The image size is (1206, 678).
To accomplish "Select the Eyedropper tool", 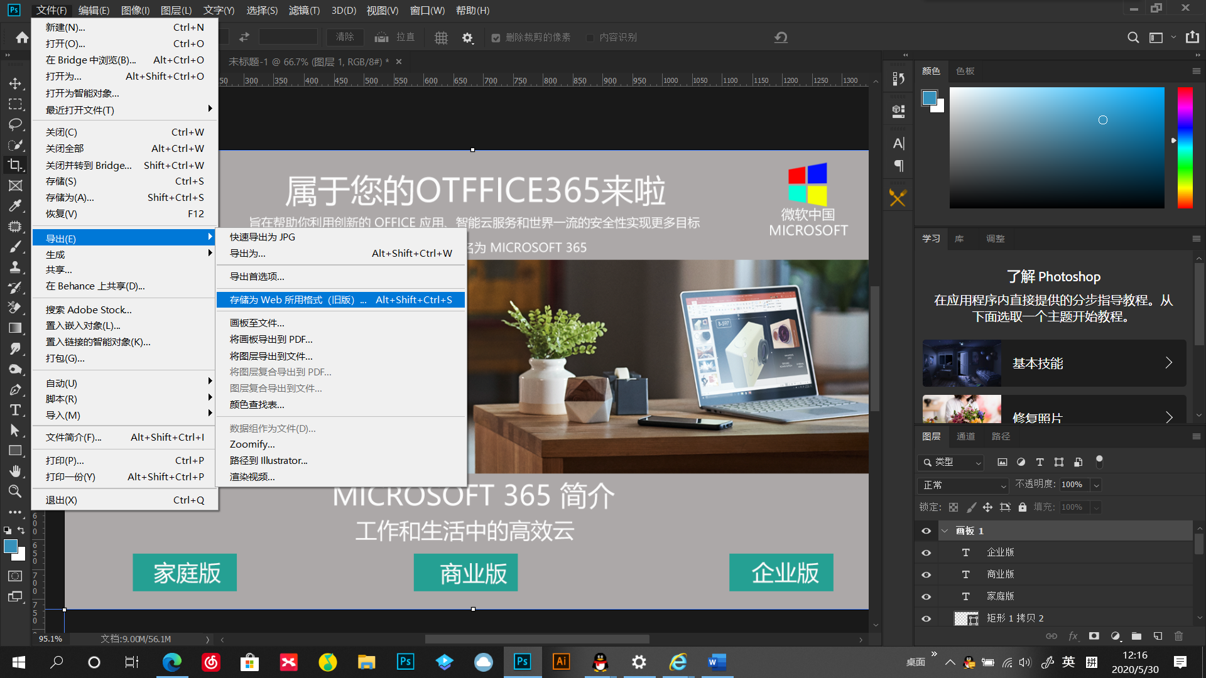I will [x=15, y=206].
